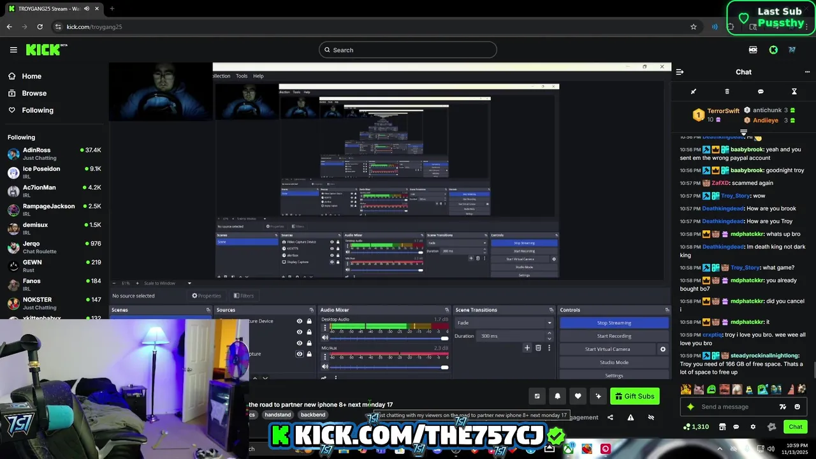The image size is (816, 459).
Task: Share the stream using the share icon
Action: 610,418
